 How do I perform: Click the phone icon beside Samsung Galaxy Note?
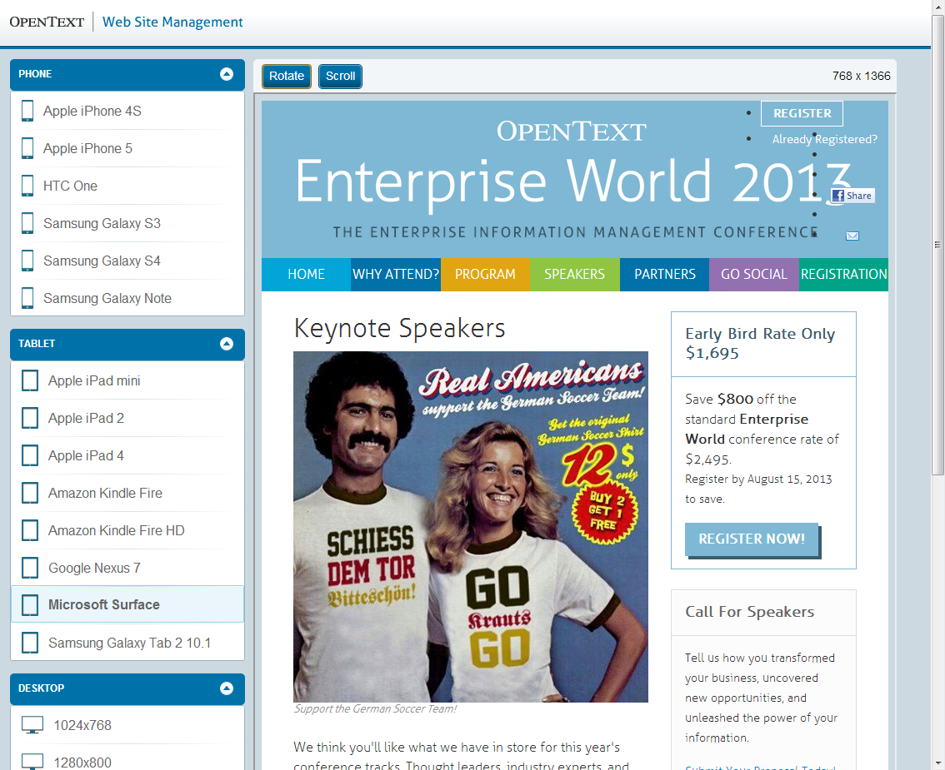click(x=27, y=298)
